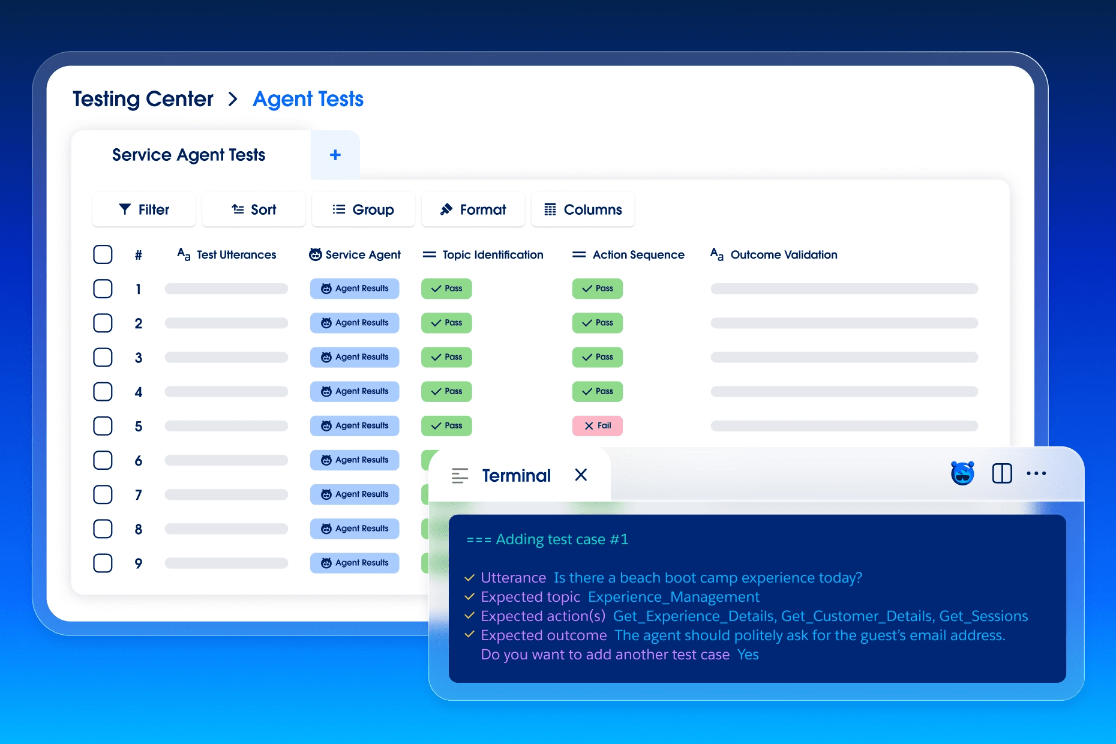Screen dimensions: 1116x744
Task: Check the box for row 3
Action: (x=103, y=357)
